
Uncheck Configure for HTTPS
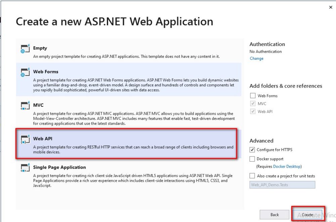252,150
